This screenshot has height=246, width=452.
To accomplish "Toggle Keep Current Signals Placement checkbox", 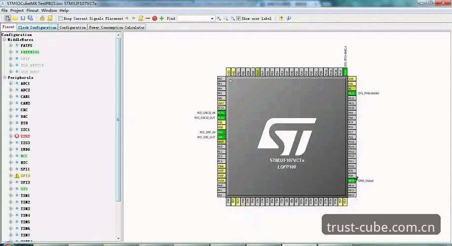I will click(x=60, y=18).
